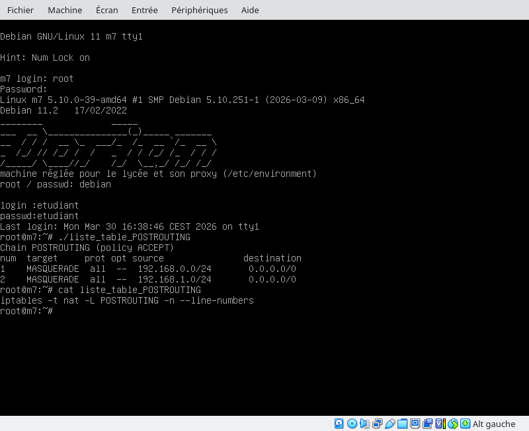Open the optical drive status icon

352,424
